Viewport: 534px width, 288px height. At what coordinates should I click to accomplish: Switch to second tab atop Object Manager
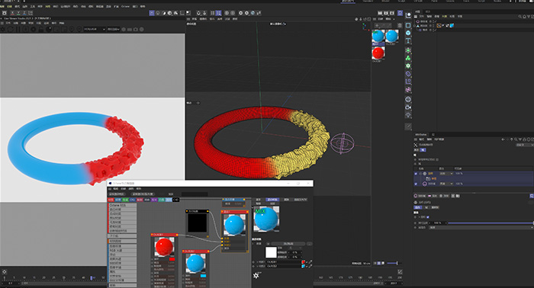click(428, 11)
